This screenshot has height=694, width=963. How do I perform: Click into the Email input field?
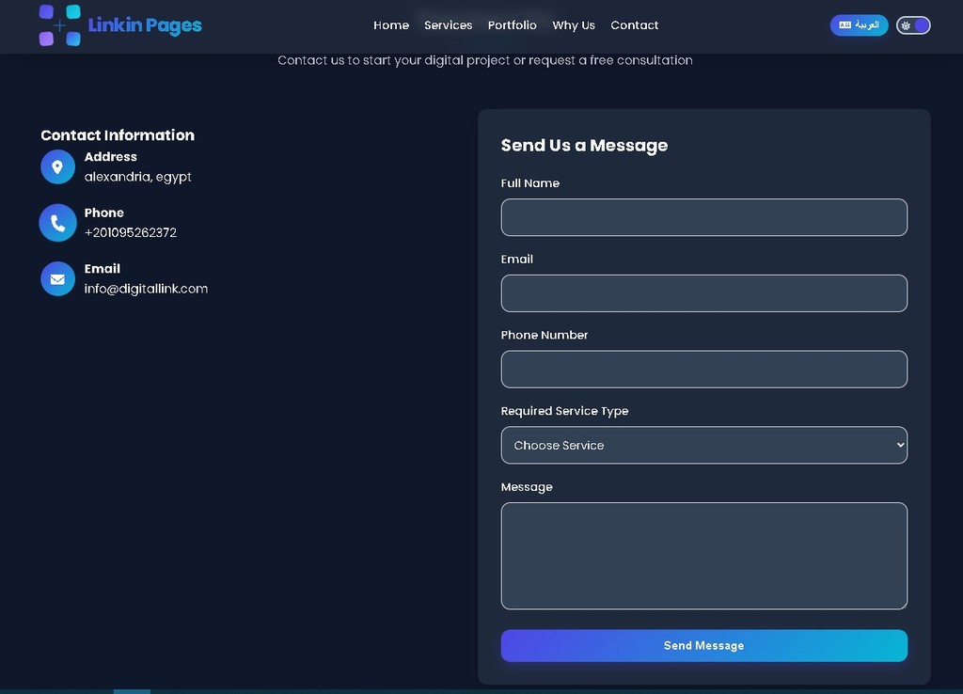pos(703,293)
